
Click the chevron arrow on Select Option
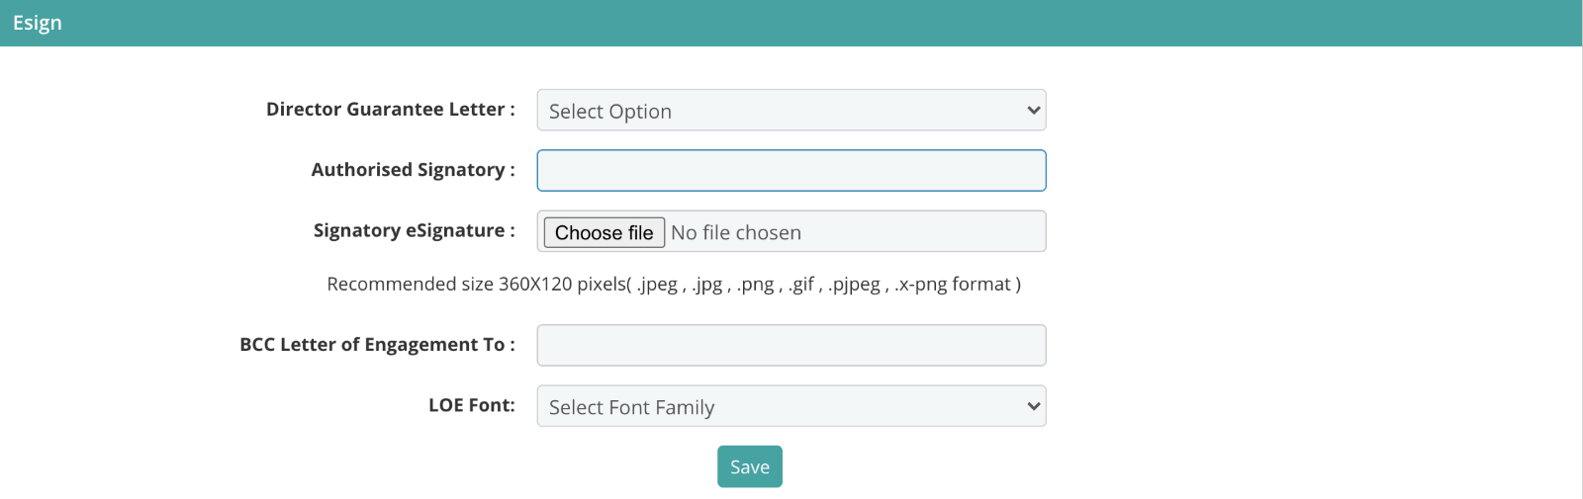[1033, 111]
